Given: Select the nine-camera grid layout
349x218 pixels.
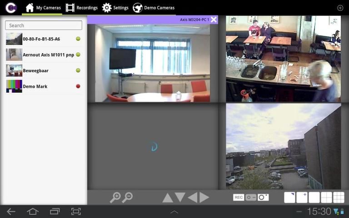Looking at the screenshot, I should click(339, 198).
